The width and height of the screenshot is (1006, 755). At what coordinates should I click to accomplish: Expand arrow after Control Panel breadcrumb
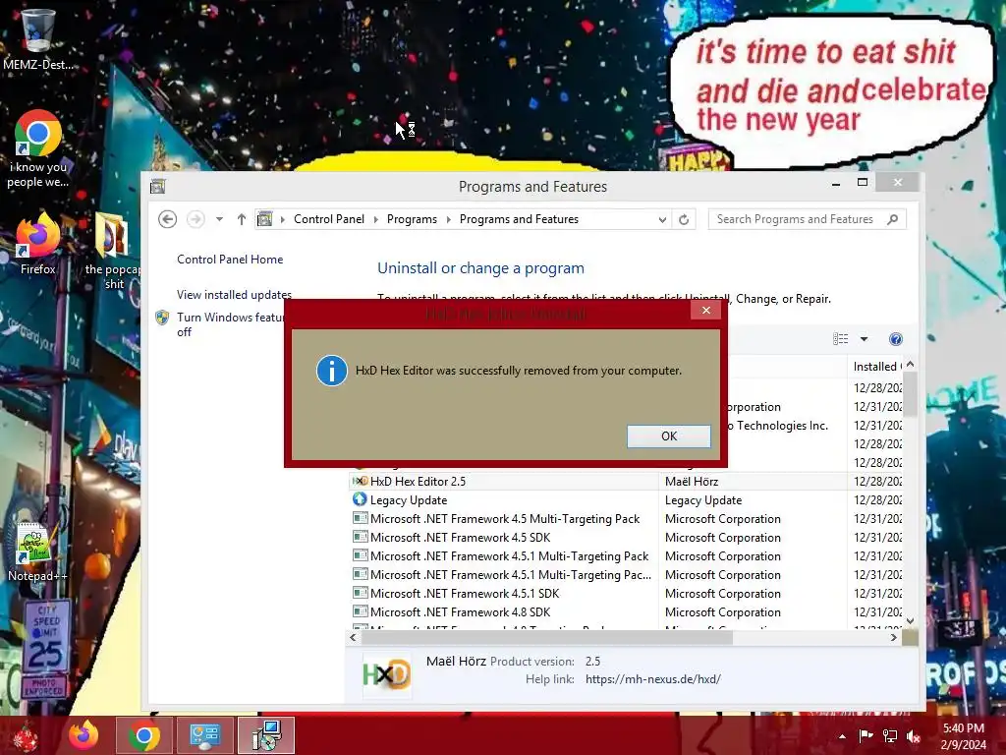[375, 219]
